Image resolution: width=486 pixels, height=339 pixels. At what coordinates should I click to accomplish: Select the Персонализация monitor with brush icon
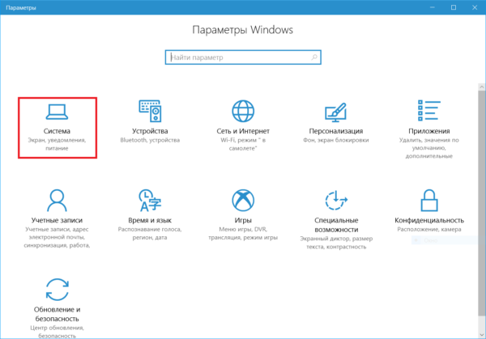coord(335,111)
